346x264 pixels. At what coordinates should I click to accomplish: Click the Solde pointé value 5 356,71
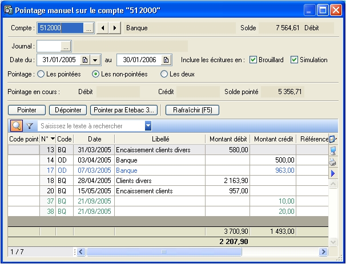pos(283,92)
